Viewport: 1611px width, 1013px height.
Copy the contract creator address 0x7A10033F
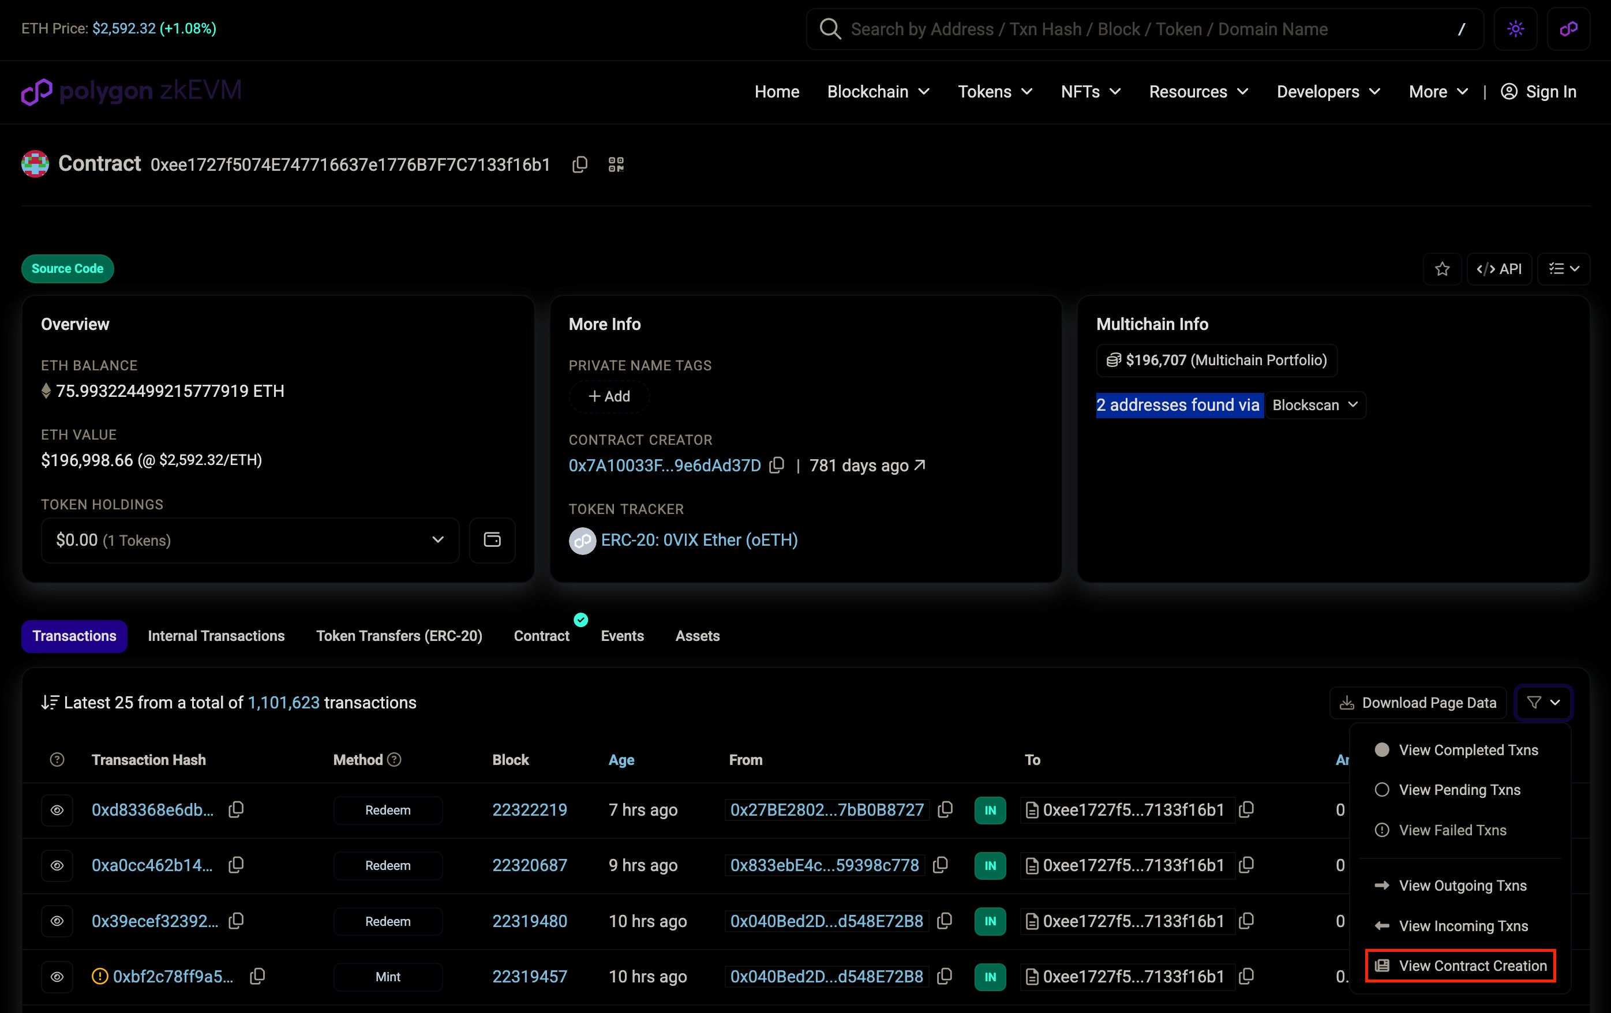(x=777, y=465)
